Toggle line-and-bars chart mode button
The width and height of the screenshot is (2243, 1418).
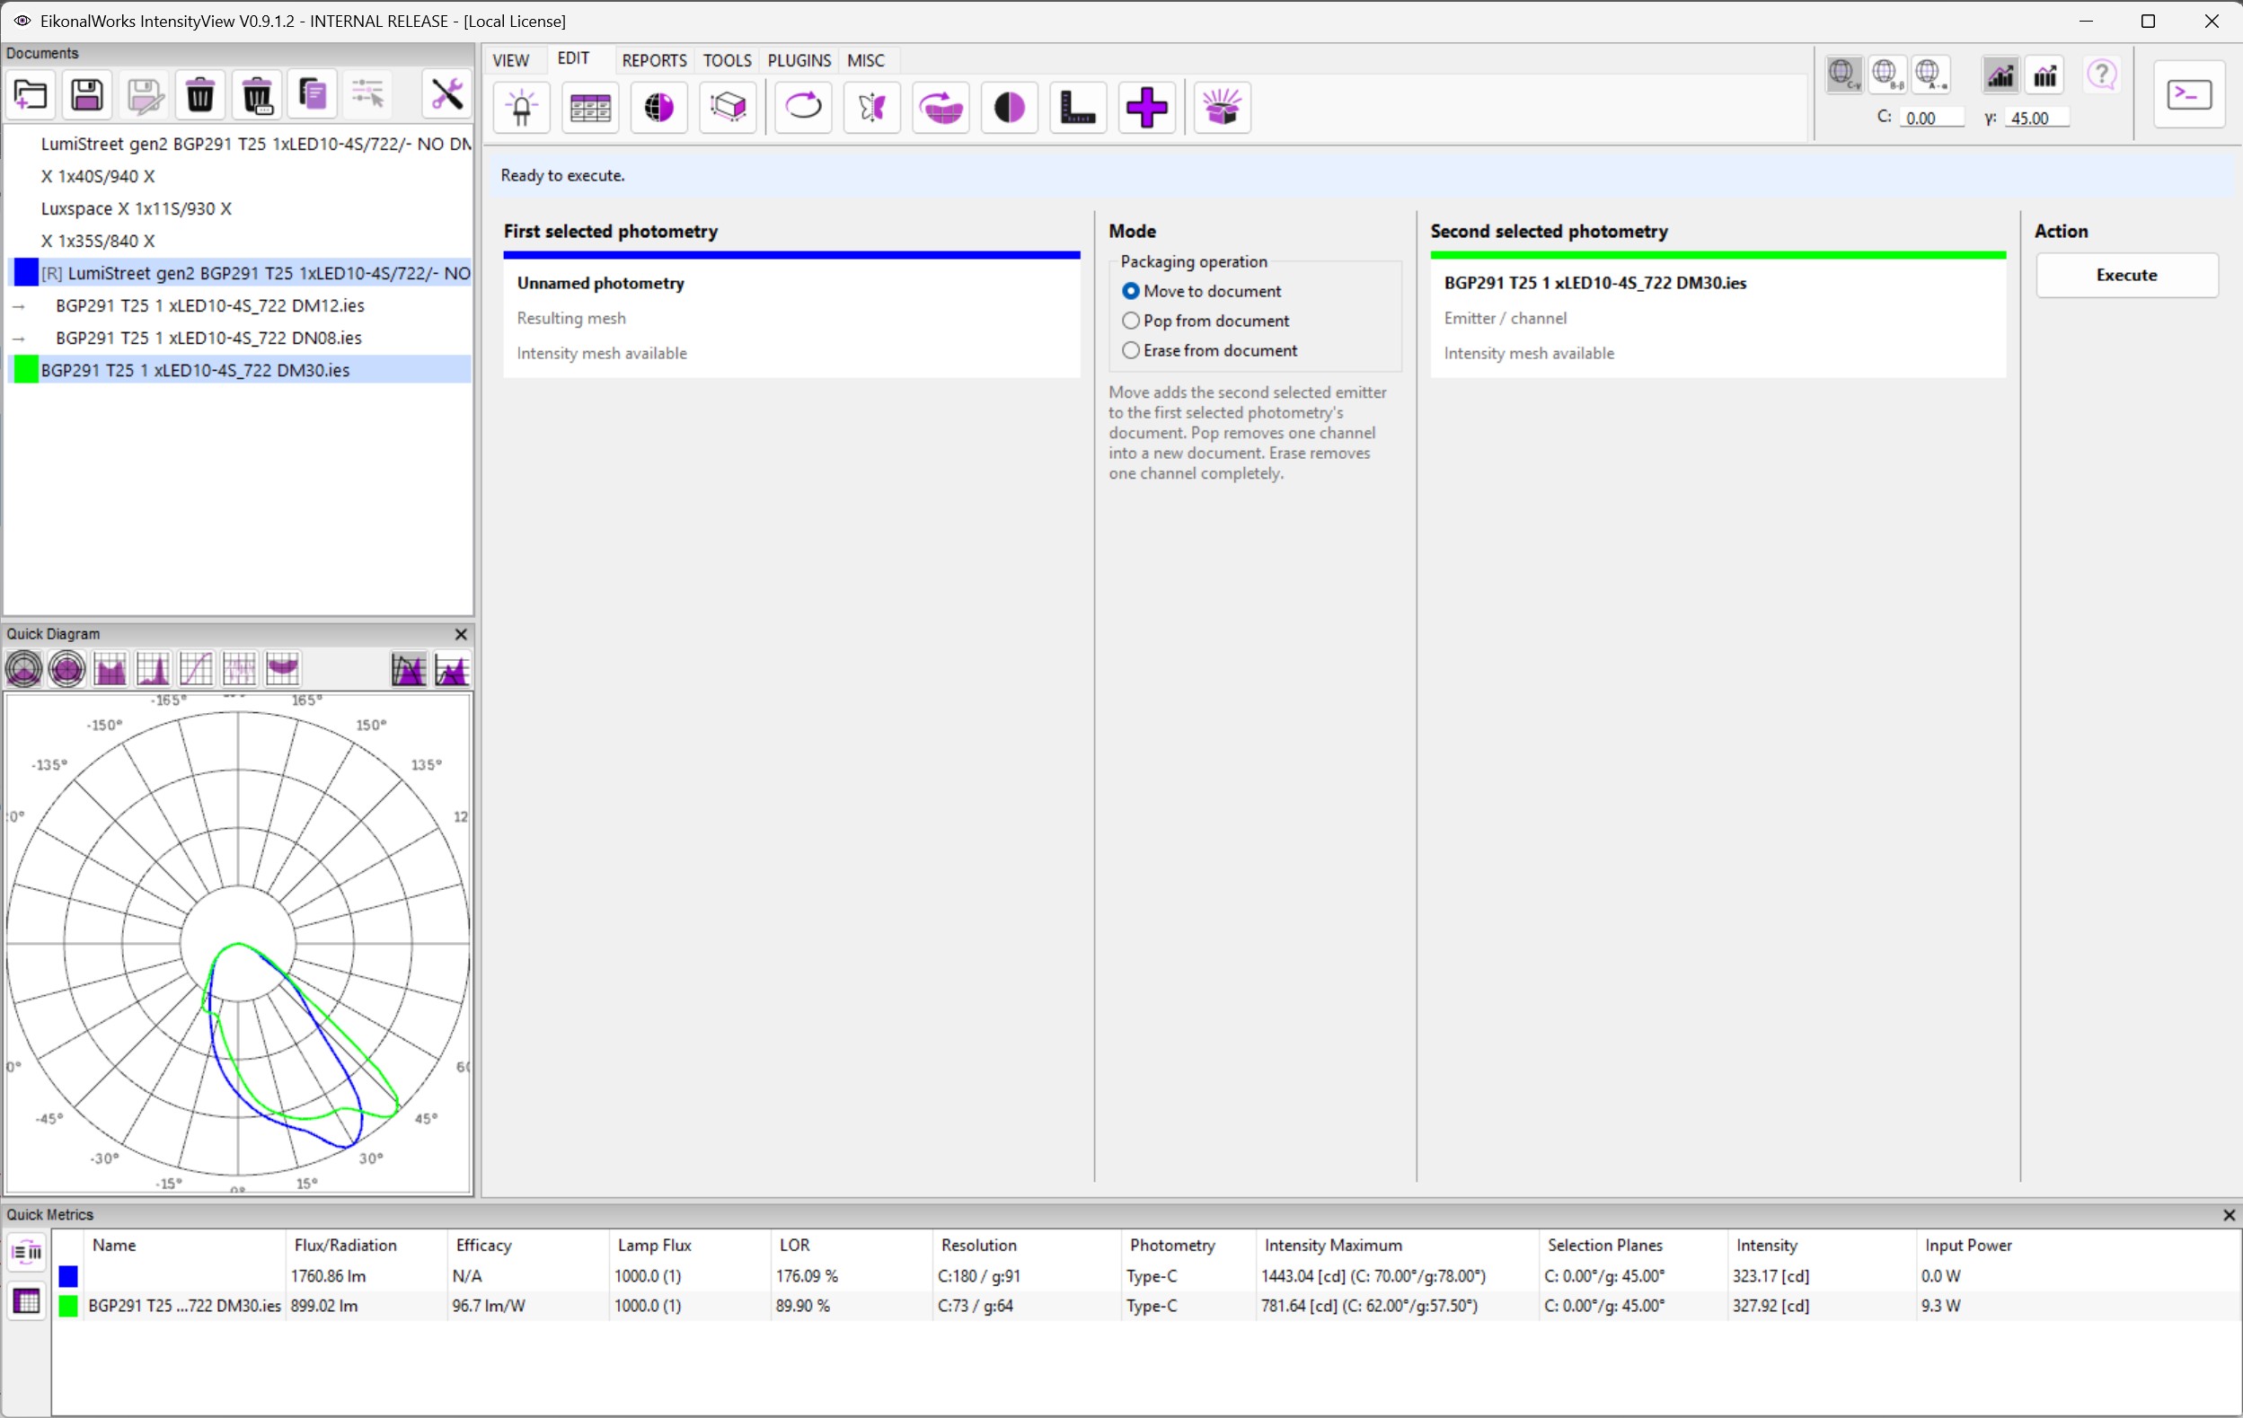point(2000,75)
